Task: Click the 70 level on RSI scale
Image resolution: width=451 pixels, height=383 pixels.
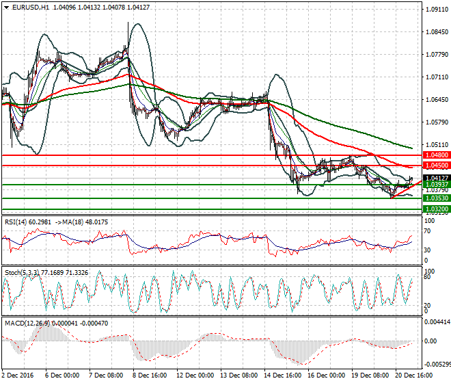Action: 429,233
